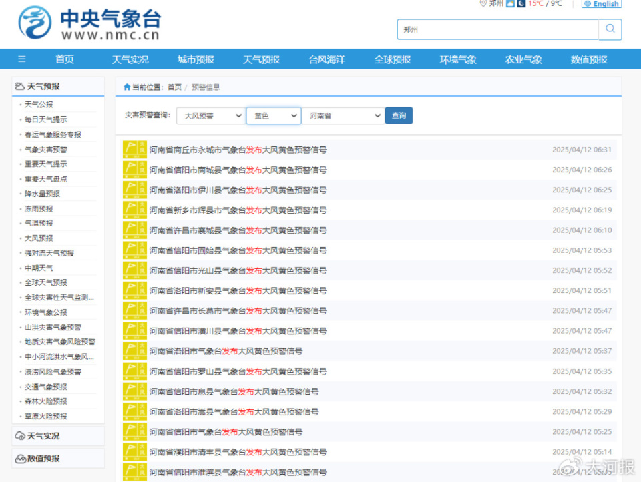Click the search magnifier icon
The height and width of the screenshot is (482, 641).
[610, 29]
